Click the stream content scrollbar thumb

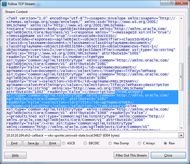(x=181, y=77)
